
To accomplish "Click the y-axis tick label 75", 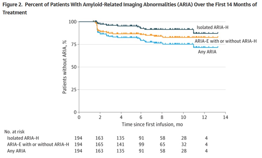I will click(x=74, y=44).
